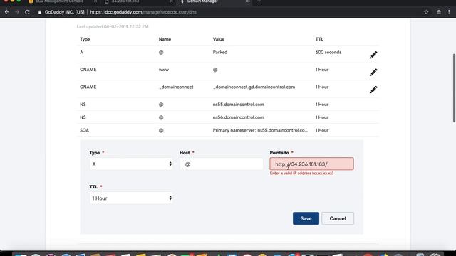Edit the A record with Parked value

tap(373, 55)
